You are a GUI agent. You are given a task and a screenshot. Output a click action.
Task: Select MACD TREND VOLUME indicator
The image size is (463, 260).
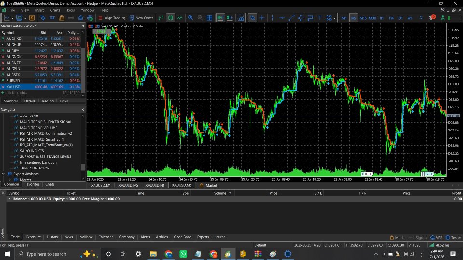[39, 128]
